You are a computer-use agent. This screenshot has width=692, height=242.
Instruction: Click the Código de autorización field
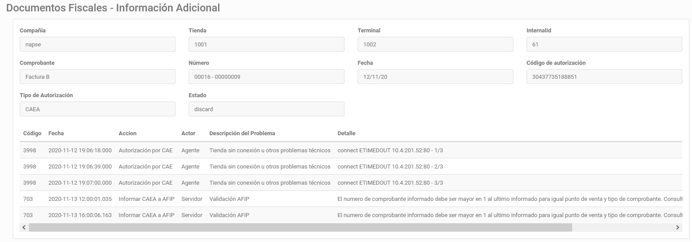[x=604, y=77]
